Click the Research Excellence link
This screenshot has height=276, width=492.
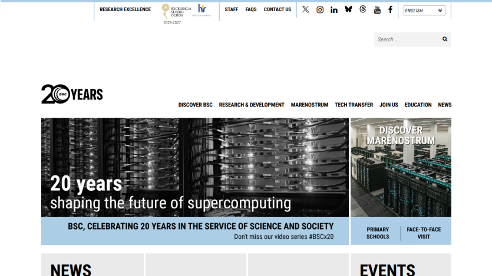pos(125,9)
